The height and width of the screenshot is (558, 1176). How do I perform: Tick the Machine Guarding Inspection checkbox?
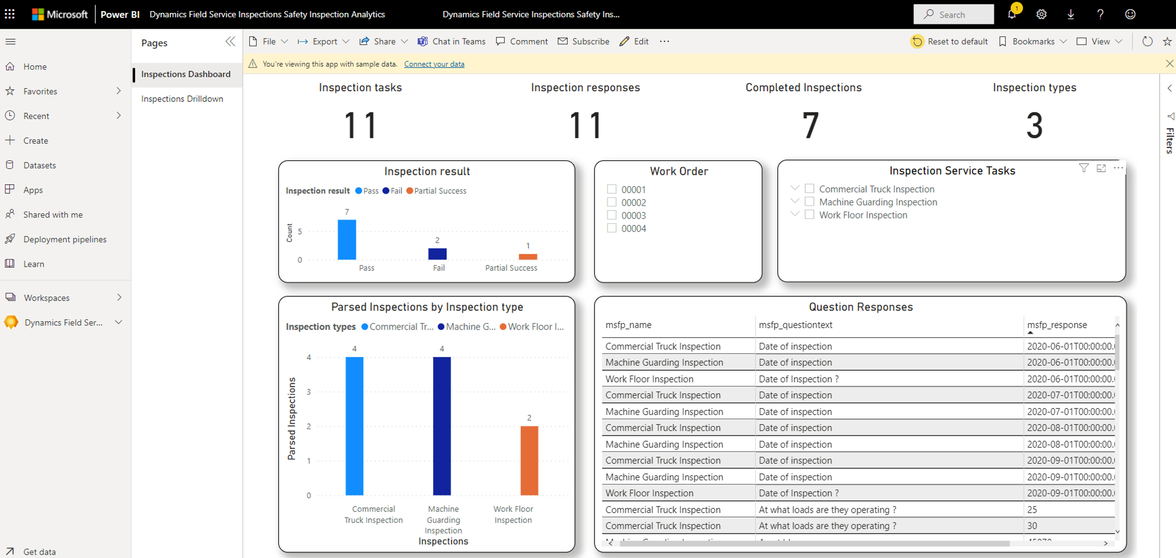point(809,202)
